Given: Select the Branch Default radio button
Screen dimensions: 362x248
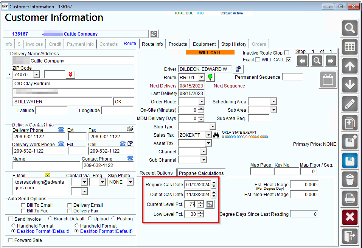Looking at the screenshot, I should 50,218.
